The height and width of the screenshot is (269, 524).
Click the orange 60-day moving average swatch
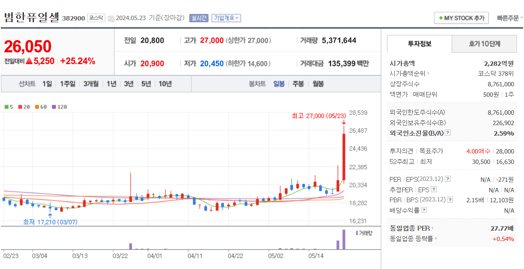(37, 107)
